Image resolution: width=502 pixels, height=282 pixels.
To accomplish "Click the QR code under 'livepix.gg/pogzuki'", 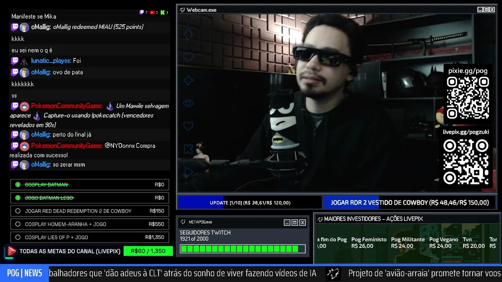I will (x=466, y=162).
